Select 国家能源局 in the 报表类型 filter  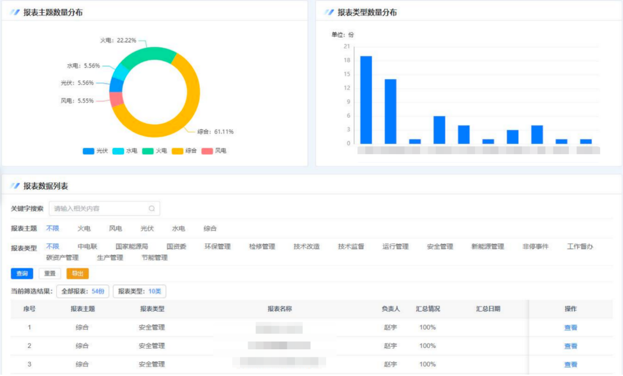[131, 247]
